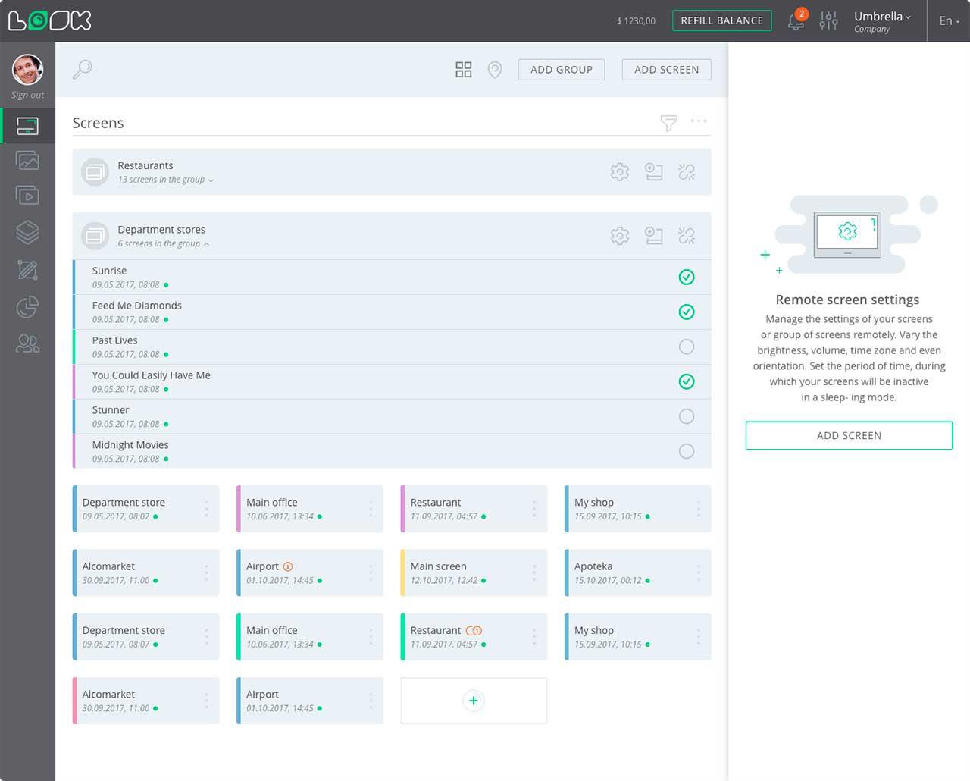
Task: Open the Umbrella company dropdown
Action: (x=882, y=21)
